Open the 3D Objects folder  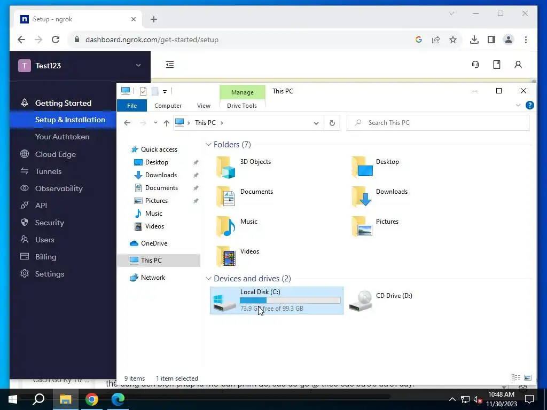(x=244, y=167)
